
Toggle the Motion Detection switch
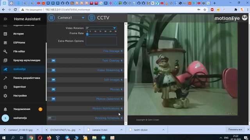click(52, 99)
